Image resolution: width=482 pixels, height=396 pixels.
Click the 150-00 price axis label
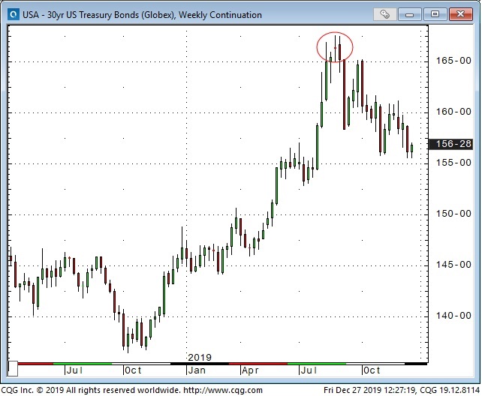(453, 214)
